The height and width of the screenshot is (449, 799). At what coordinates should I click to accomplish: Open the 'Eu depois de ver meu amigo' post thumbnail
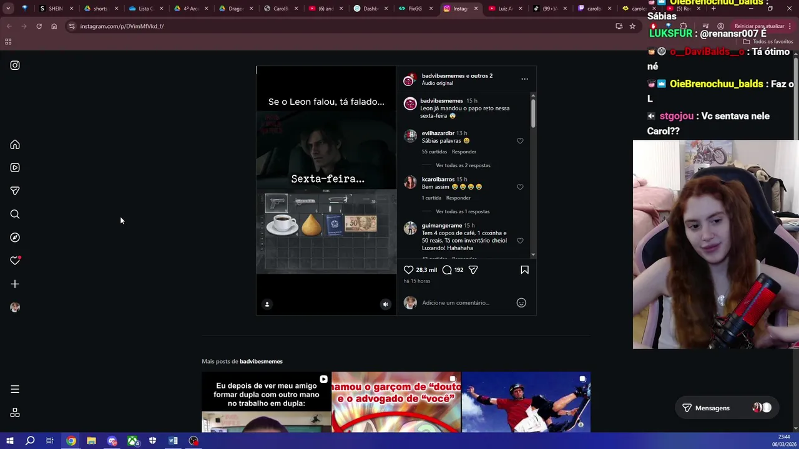267,402
